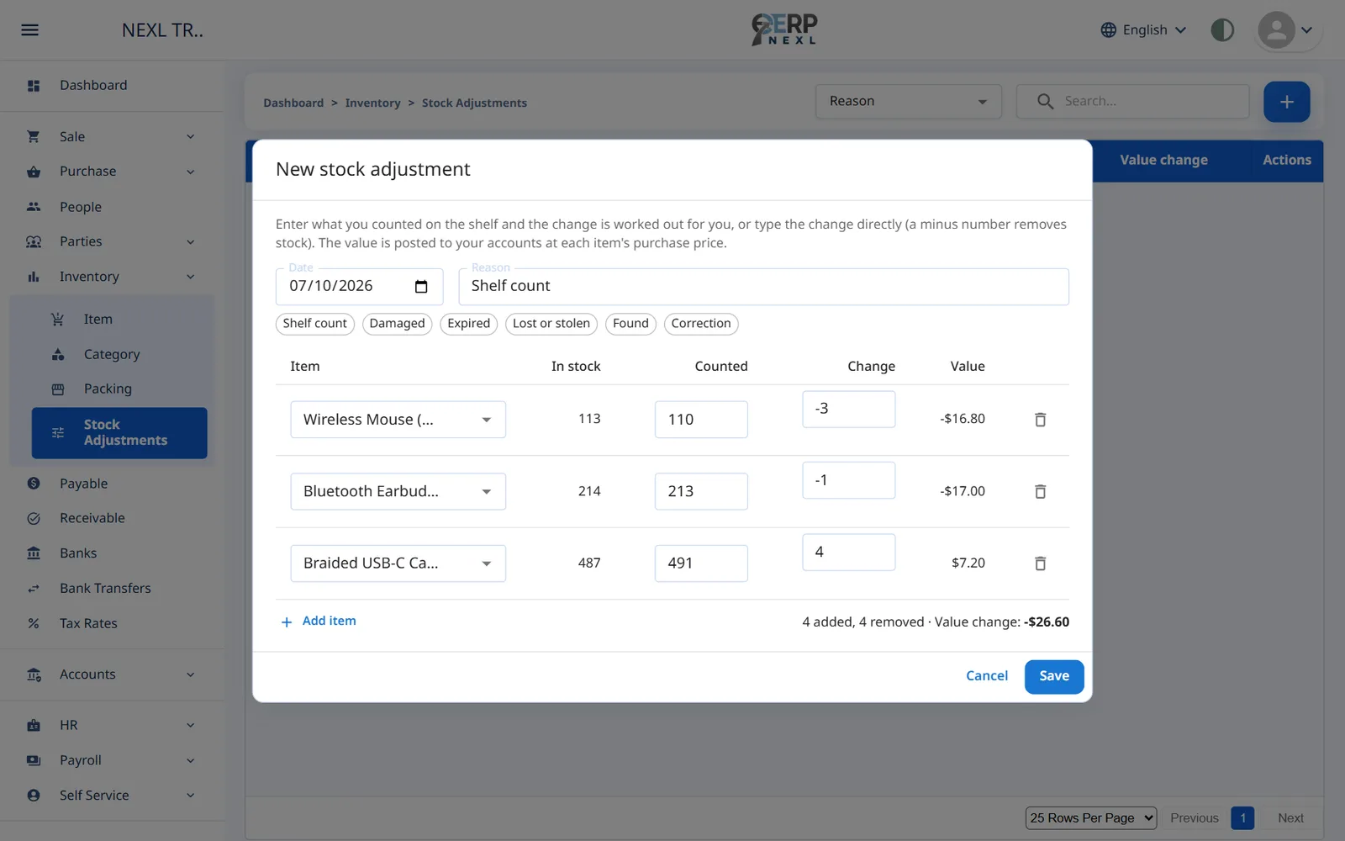Viewport: 1345px width, 841px height.
Task: Open the Reason filter dropdown
Action: click(908, 102)
